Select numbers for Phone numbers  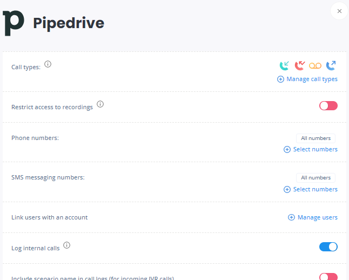pos(315,149)
